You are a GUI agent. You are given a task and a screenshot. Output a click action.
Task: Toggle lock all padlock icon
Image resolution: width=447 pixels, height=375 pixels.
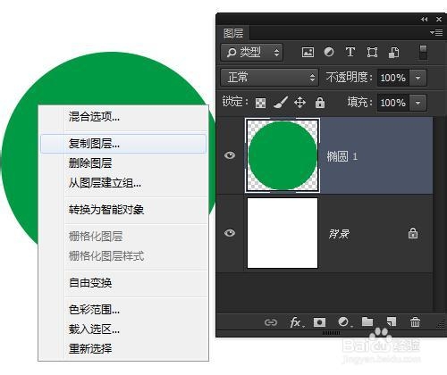coord(320,103)
